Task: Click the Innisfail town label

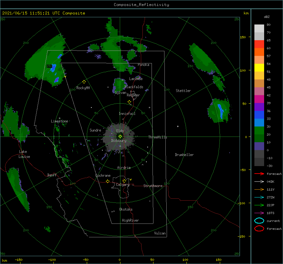Action: point(127,114)
